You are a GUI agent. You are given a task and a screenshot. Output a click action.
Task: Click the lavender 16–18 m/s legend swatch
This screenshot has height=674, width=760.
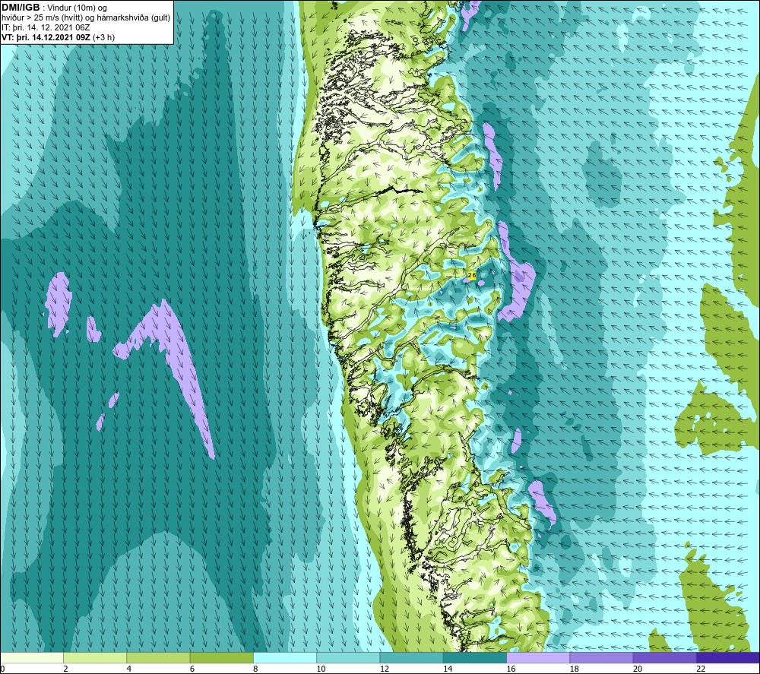538,658
